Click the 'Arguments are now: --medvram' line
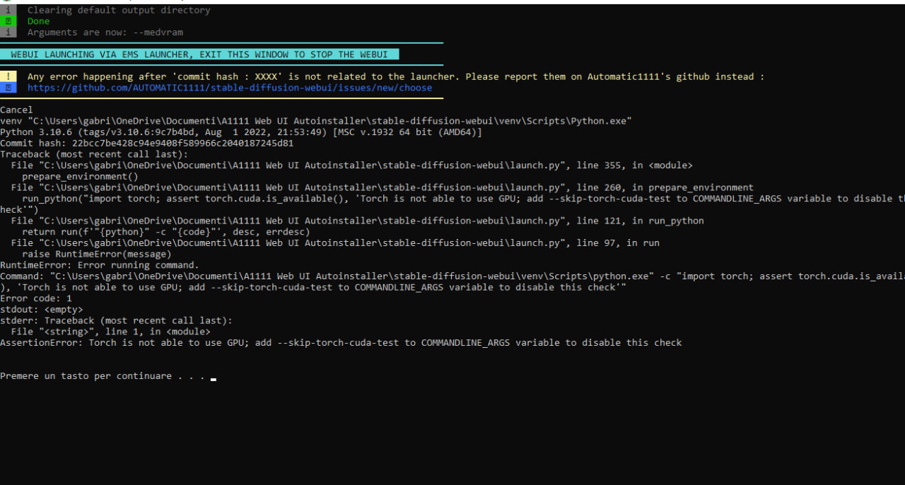 (x=105, y=33)
